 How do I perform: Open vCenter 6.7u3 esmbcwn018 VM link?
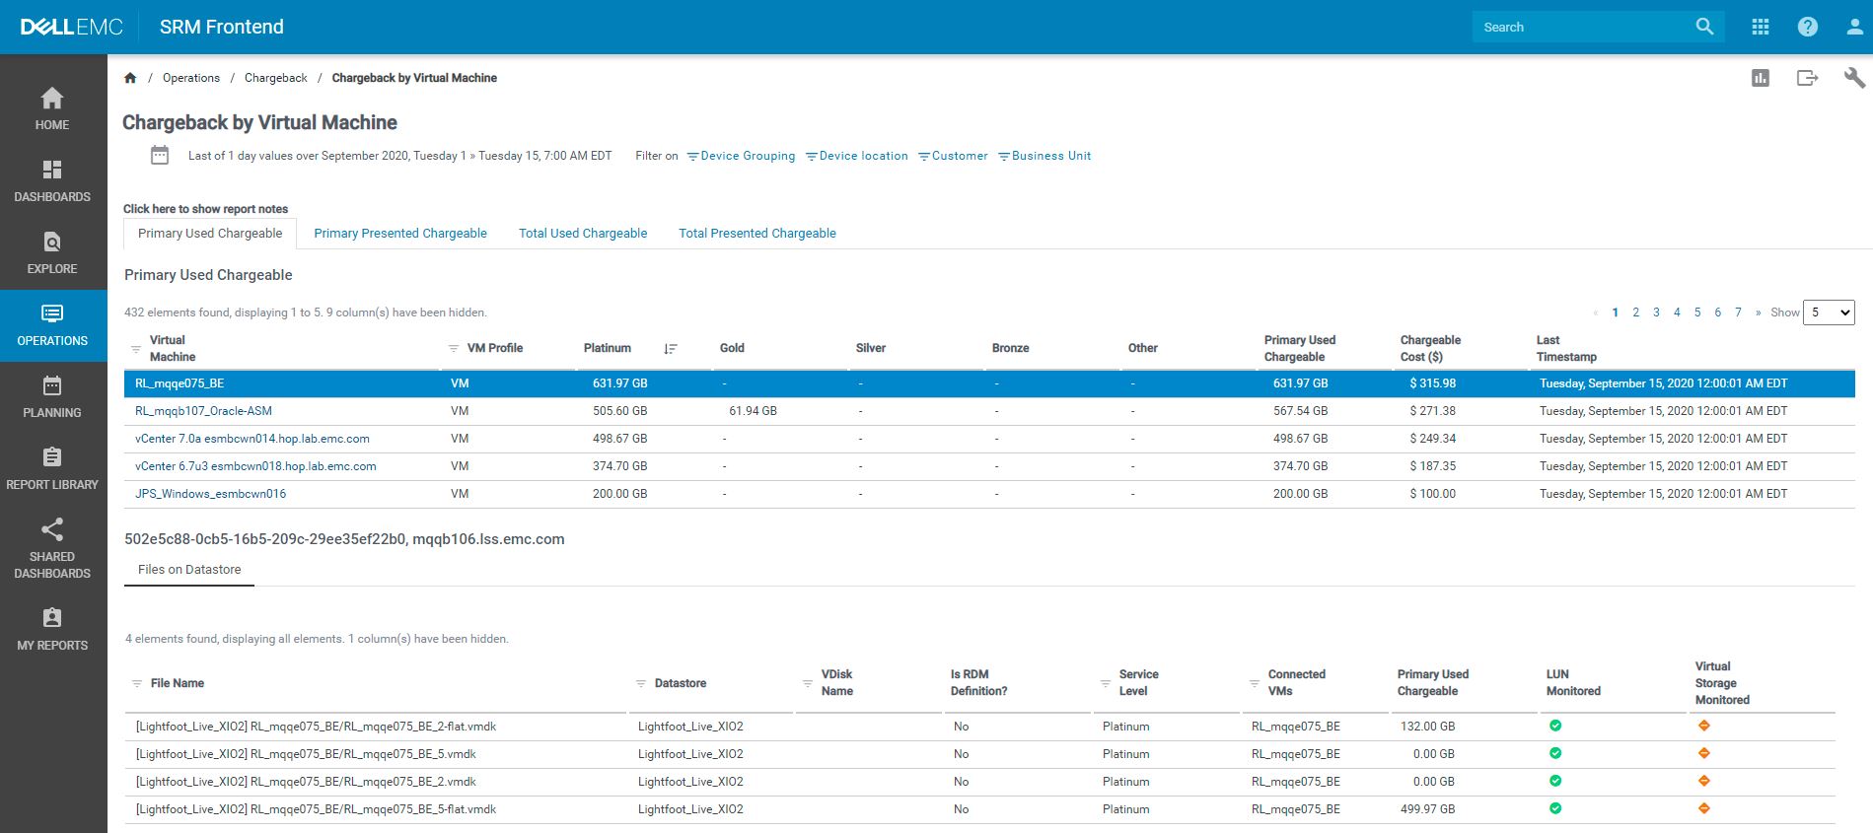[x=255, y=466]
